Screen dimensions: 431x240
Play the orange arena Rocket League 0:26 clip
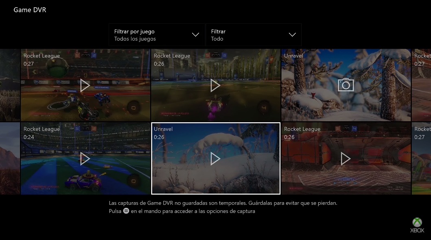click(346, 159)
